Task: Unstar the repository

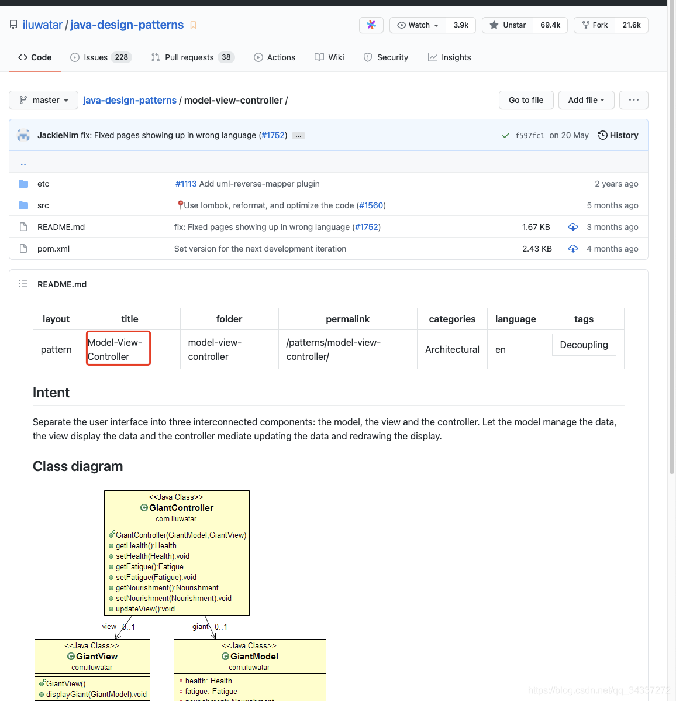Action: (508, 25)
